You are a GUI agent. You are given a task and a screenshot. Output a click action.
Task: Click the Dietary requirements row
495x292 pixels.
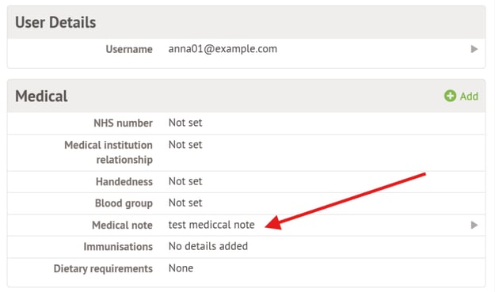pyautogui.click(x=246, y=269)
